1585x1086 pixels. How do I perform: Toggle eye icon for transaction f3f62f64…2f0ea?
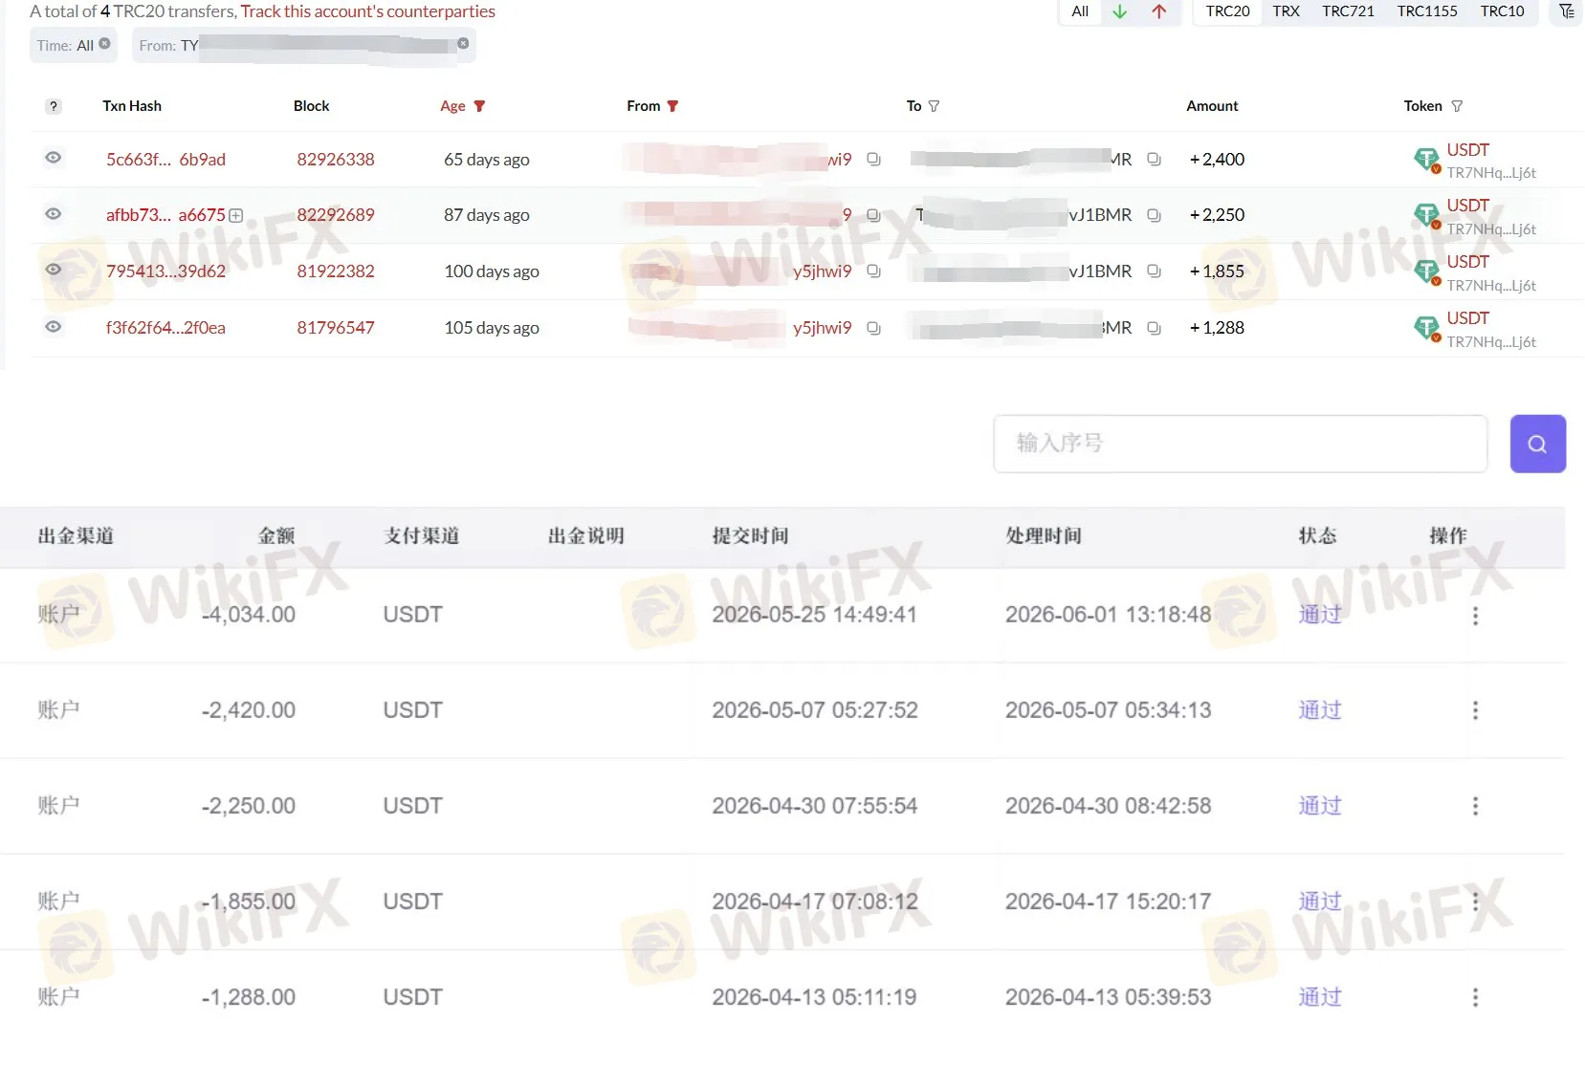(54, 327)
